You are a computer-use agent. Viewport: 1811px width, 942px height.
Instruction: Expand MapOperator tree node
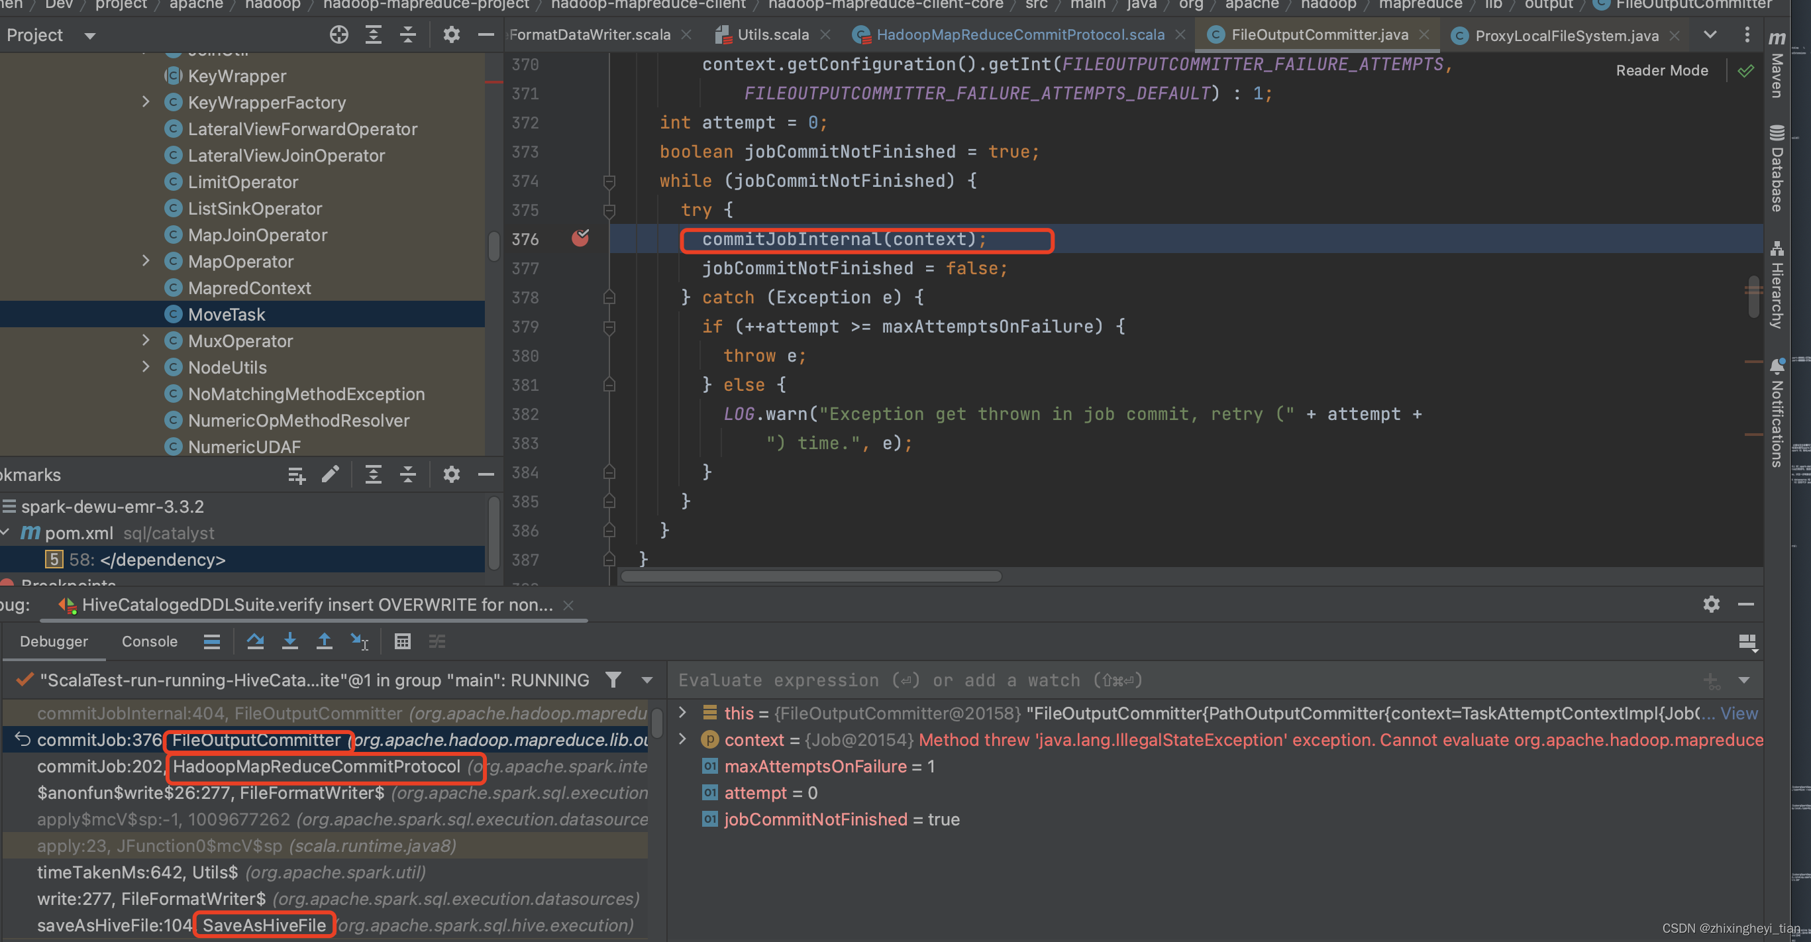tap(146, 261)
